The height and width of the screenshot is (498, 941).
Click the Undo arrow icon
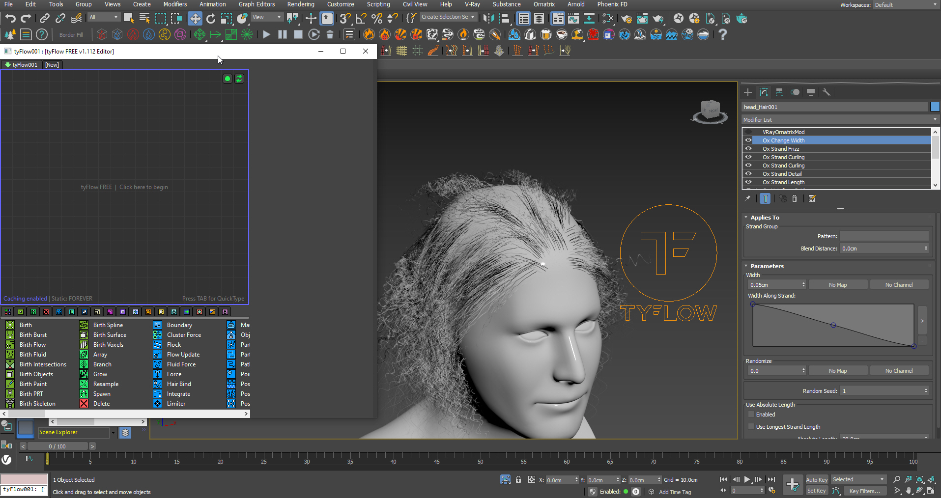[10, 19]
